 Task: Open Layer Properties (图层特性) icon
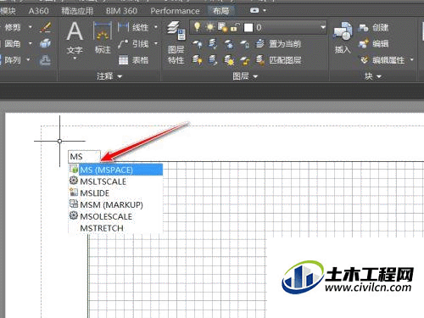point(176,31)
